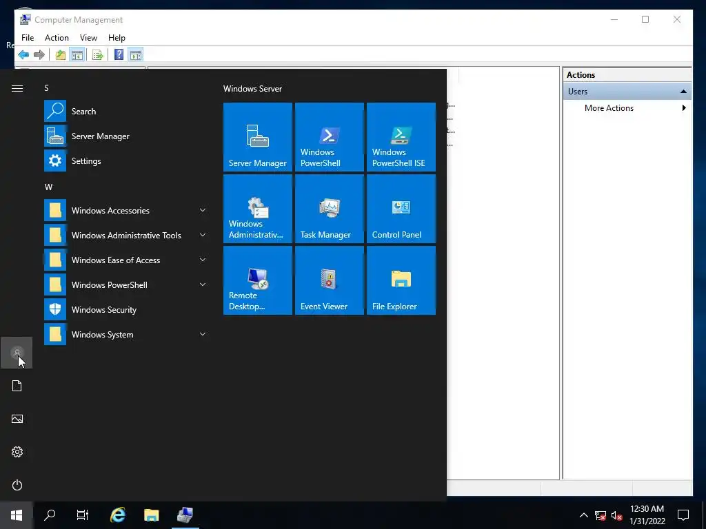
Task: Open the Control Panel tile
Action: point(401,208)
